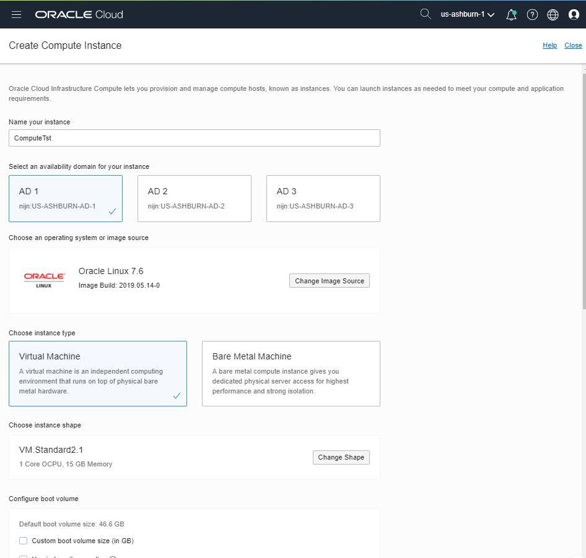Open the help question mark icon
586x558 pixels.
532,15
